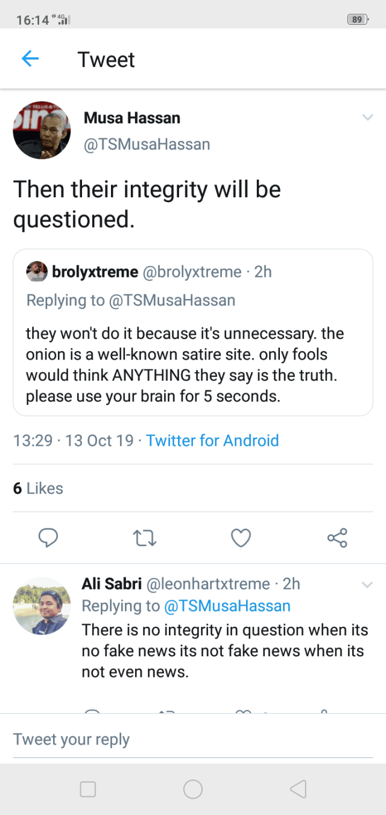
Task: Tap the Android recent apps square
Action: point(88,789)
